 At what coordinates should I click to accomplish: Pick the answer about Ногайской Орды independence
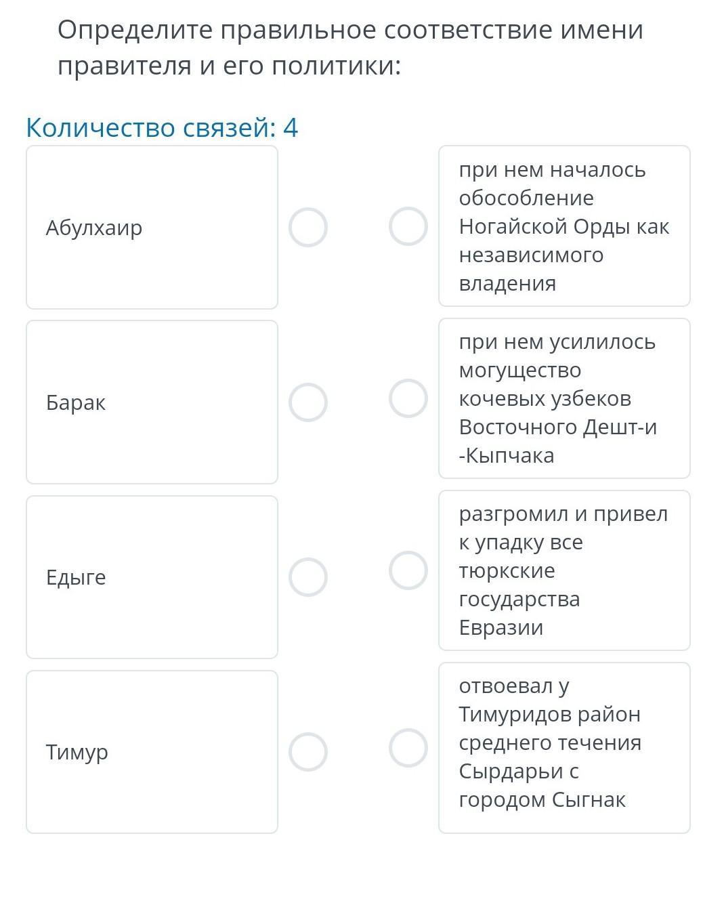(564, 226)
